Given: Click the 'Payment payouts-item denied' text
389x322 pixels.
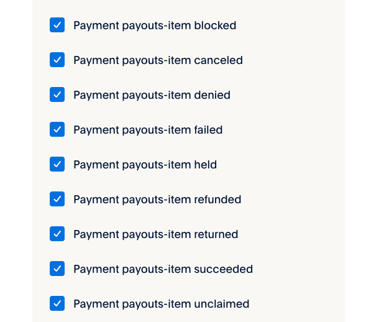Looking at the screenshot, I should (152, 95).
